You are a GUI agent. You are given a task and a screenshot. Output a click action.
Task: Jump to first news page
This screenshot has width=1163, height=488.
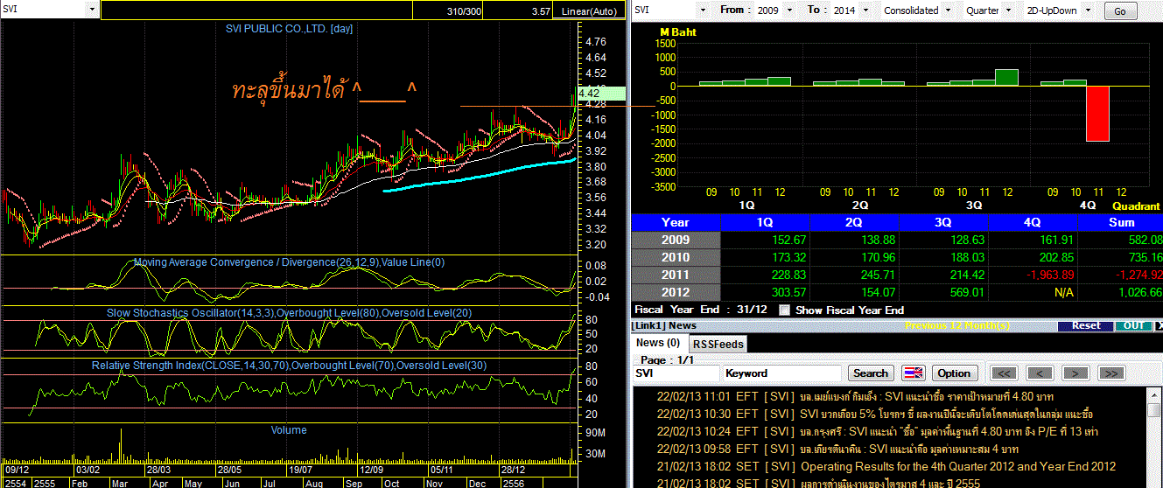tap(1005, 373)
